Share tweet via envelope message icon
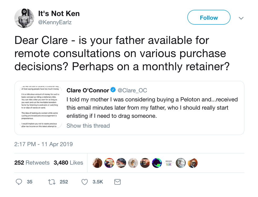This screenshot has width=258, height=197. (117, 182)
